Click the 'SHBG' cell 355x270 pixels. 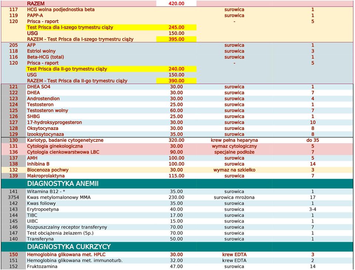[33, 116]
